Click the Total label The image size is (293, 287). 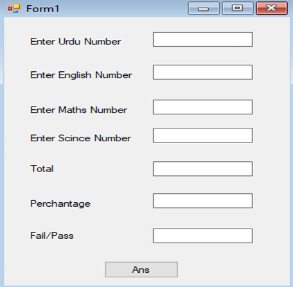[42, 168]
